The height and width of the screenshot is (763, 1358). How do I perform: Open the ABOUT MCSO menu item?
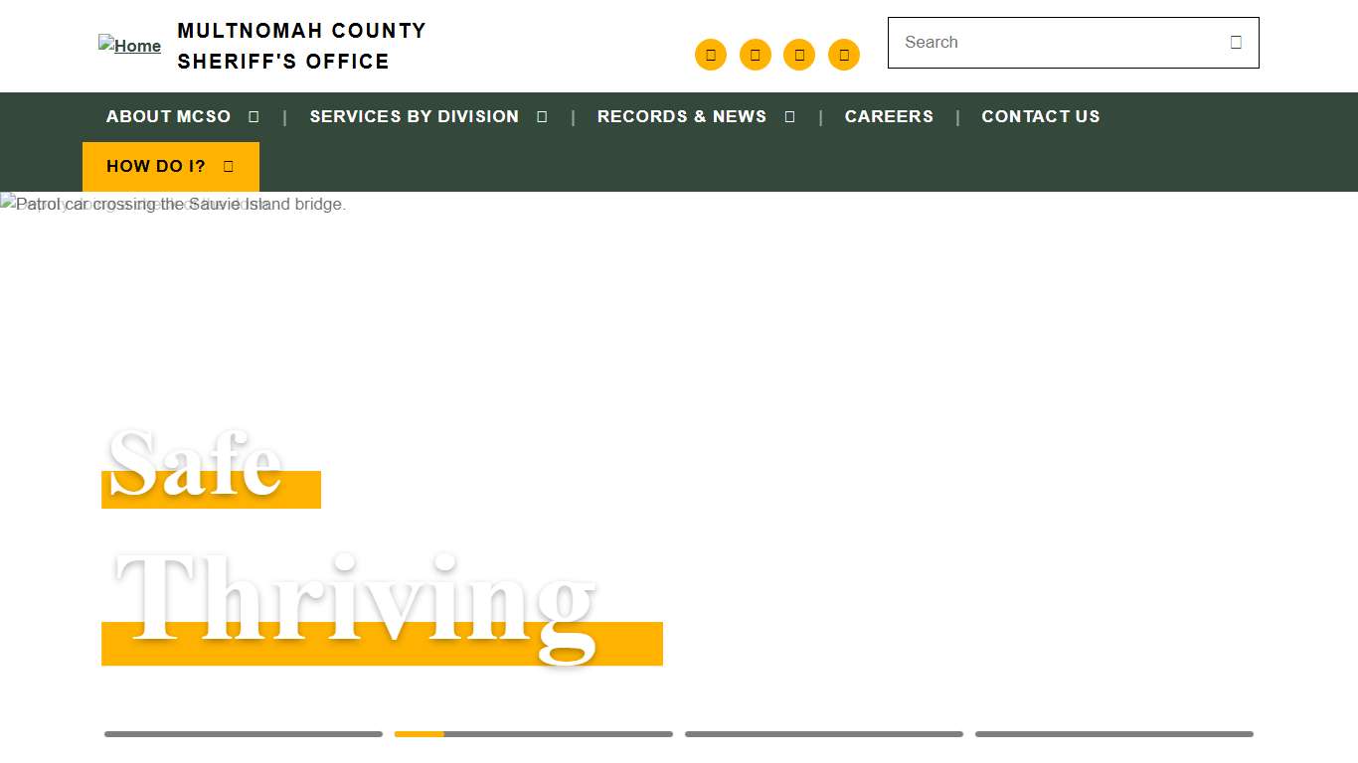[x=168, y=116]
